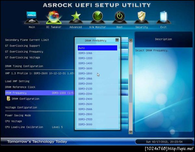Choose DDR3-1866 frequency option

click(85, 78)
